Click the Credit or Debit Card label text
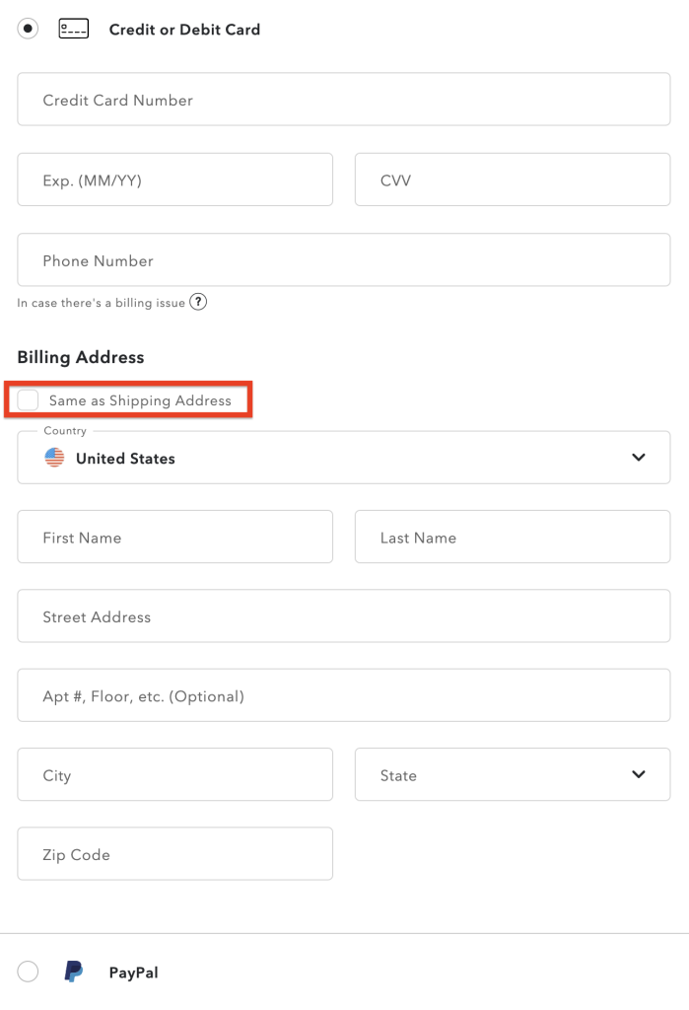This screenshot has width=689, height=1010. (x=184, y=30)
